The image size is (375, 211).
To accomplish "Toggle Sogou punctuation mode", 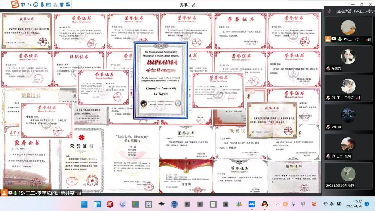I will (29, 4).
